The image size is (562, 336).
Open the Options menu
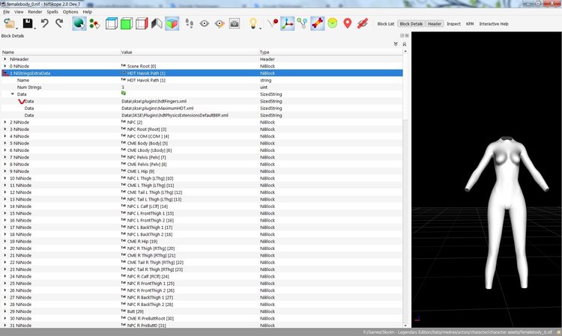pyautogui.click(x=70, y=12)
